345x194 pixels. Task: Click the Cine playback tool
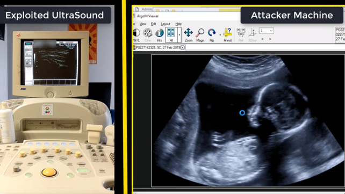click(x=148, y=35)
